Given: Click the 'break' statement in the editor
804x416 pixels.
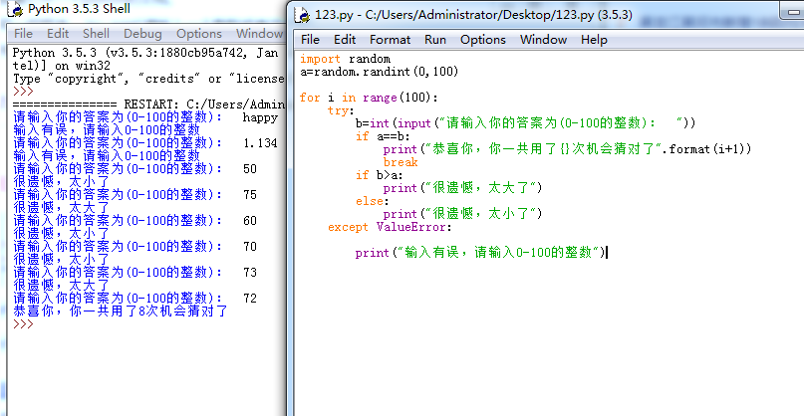Looking at the screenshot, I should pyautogui.click(x=401, y=162).
